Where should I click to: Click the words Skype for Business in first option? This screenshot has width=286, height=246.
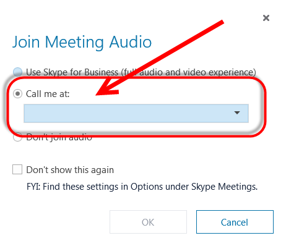click(81, 72)
